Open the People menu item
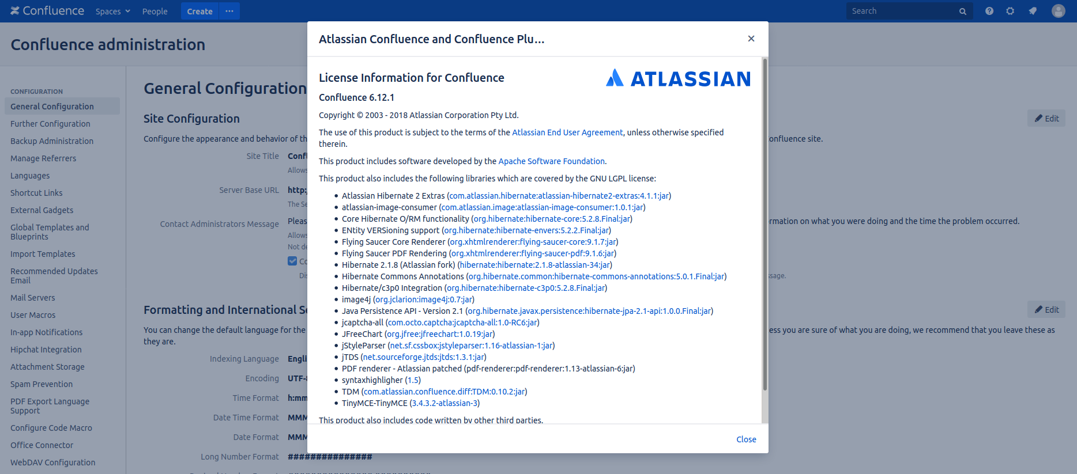Screen dimensions: 1077x474 155,12
